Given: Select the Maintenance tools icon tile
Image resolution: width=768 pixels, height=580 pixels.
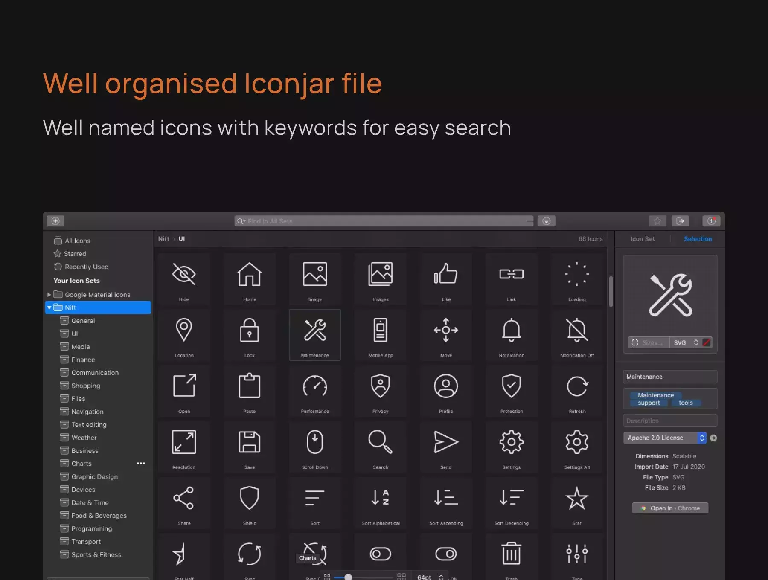Looking at the screenshot, I should coord(315,335).
